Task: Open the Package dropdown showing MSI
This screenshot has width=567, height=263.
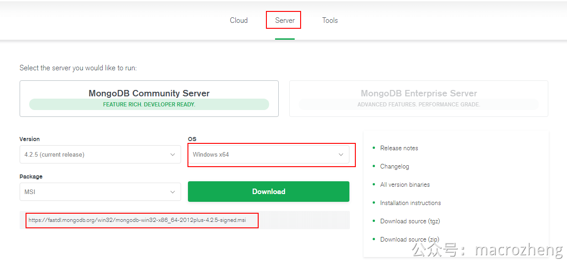Action: click(x=100, y=192)
